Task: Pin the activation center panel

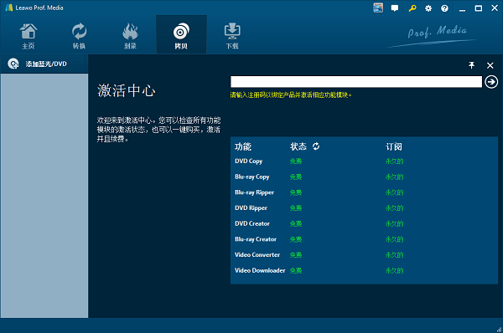Action: click(x=471, y=65)
